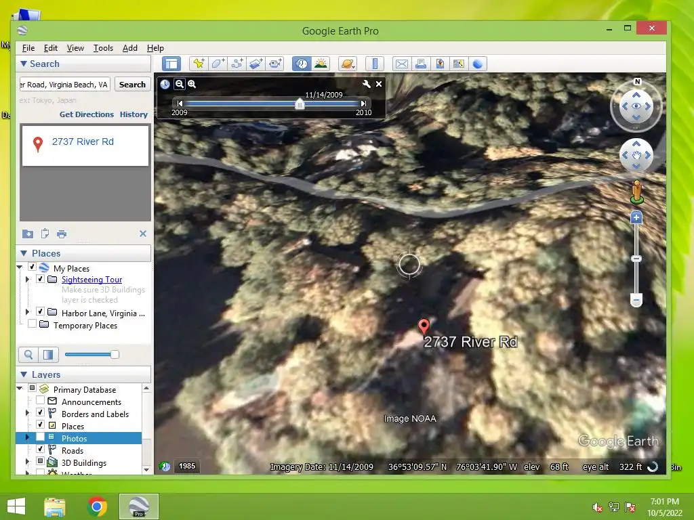Open the Tools menu
This screenshot has width=694, height=520.
tap(103, 48)
